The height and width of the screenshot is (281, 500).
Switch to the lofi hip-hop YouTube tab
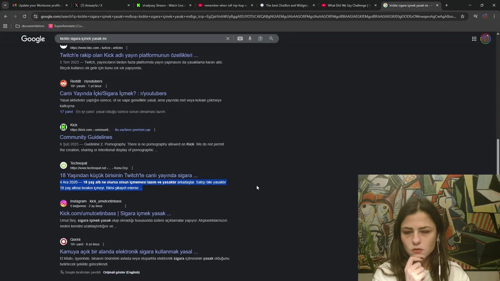(226, 5)
